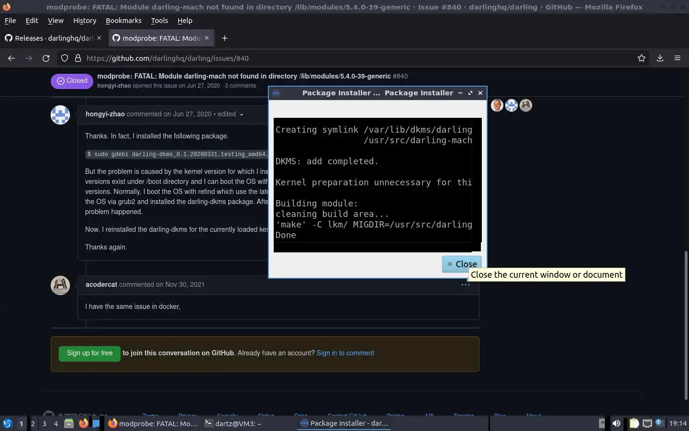Image resolution: width=689 pixels, height=431 pixels.
Task: Reload the current GitHub page
Action: point(46,58)
